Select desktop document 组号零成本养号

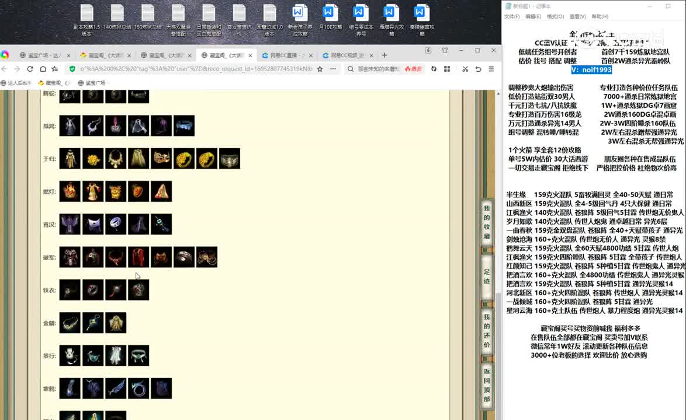361,20
